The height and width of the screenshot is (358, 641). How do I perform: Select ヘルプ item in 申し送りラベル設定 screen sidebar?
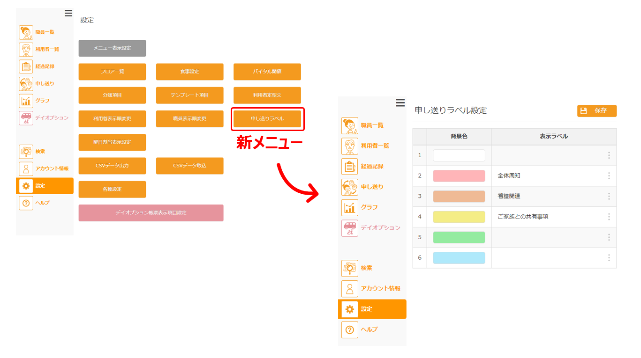372,329
